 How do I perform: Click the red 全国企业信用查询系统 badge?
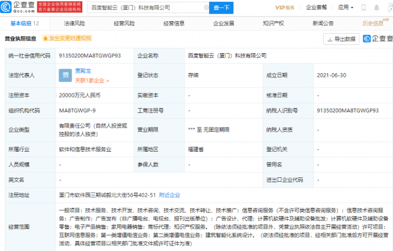(59, 7)
